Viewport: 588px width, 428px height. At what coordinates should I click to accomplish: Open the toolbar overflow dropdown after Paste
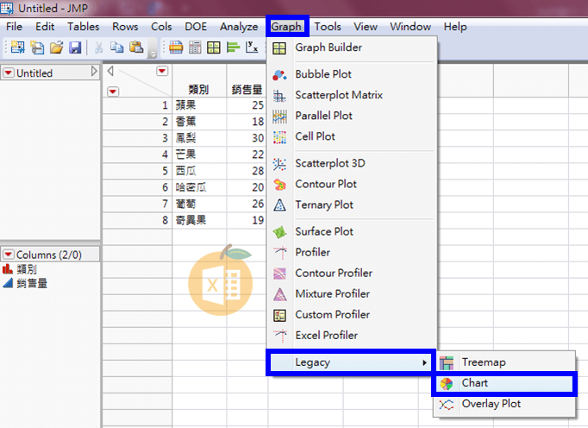click(x=153, y=48)
